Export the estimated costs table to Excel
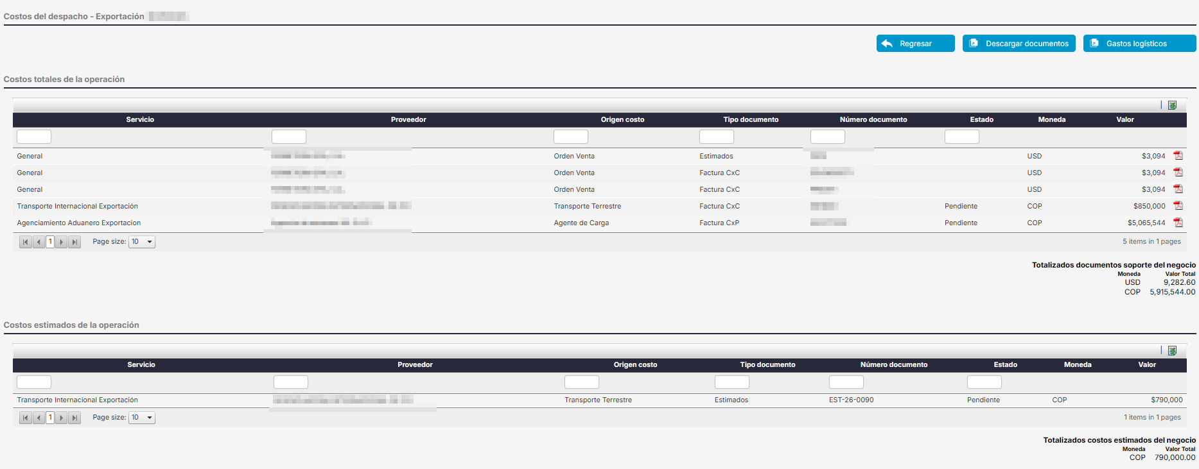 coord(1172,351)
